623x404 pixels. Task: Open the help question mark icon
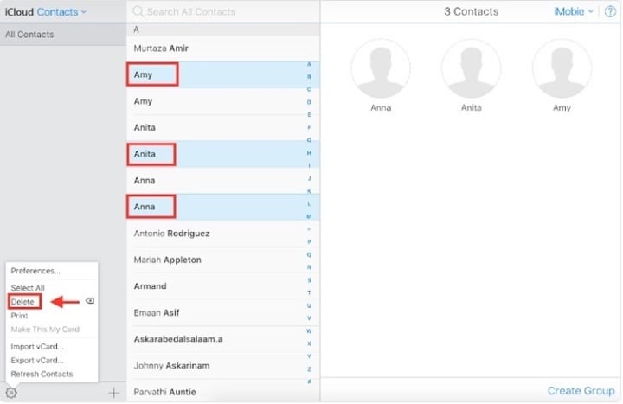click(x=610, y=11)
